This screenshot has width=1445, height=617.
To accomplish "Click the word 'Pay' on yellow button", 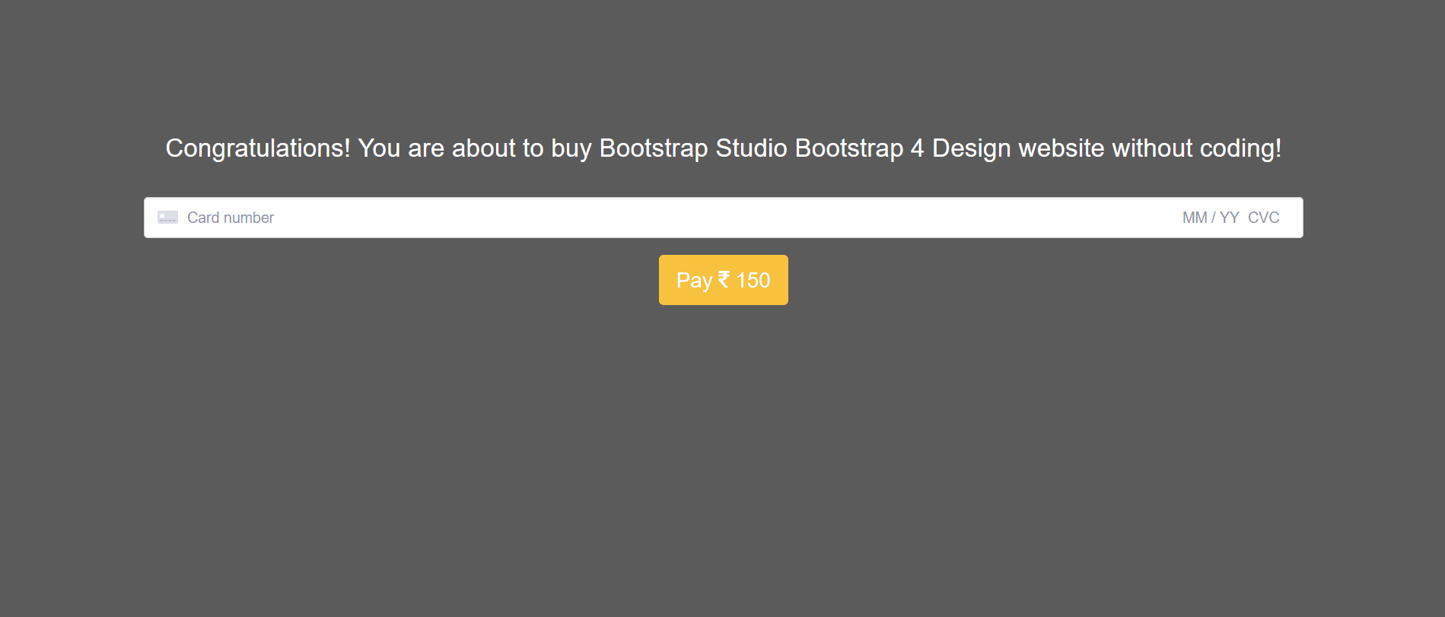I will [x=694, y=280].
